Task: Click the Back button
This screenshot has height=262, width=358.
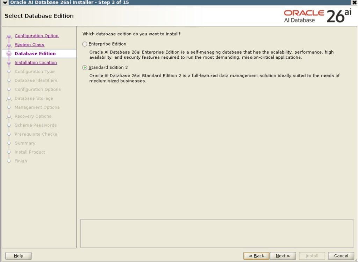Action: 256,256
